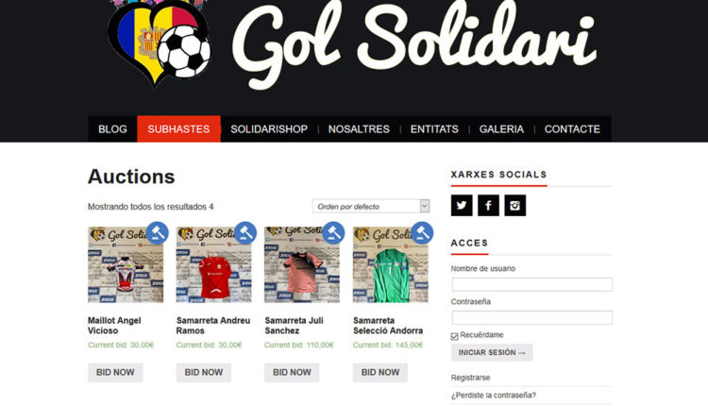708x406 pixels.
Task: Click auction gavel badge on Samarreta Andreu Ramos
Action: click(x=245, y=233)
